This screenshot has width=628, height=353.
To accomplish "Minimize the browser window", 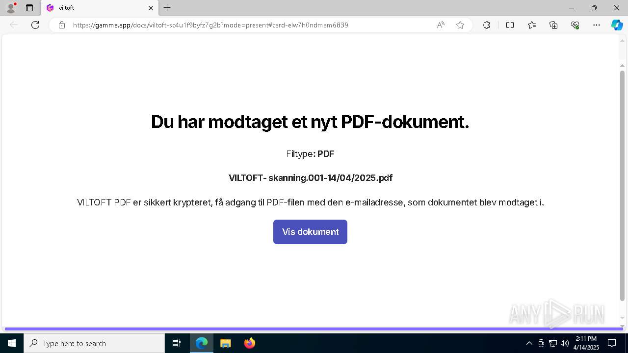I will click(x=572, y=8).
